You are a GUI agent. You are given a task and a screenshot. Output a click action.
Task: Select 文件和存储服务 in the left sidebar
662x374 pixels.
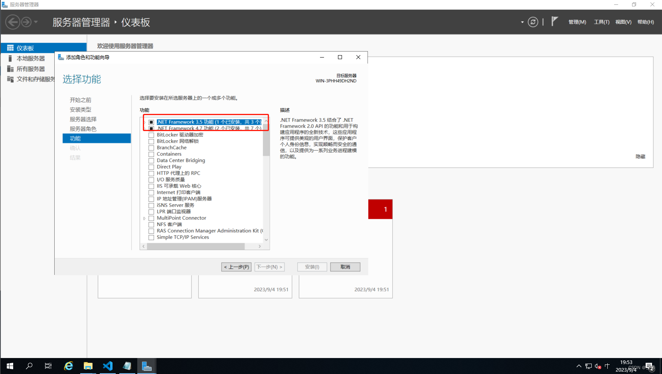[36, 79]
